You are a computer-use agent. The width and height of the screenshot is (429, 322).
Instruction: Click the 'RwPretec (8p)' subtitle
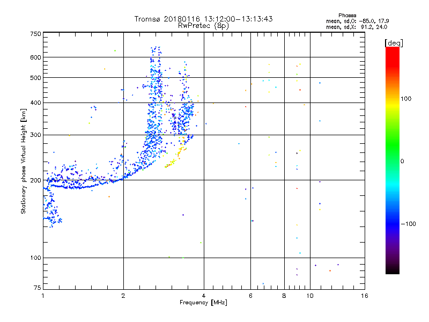coord(203,26)
